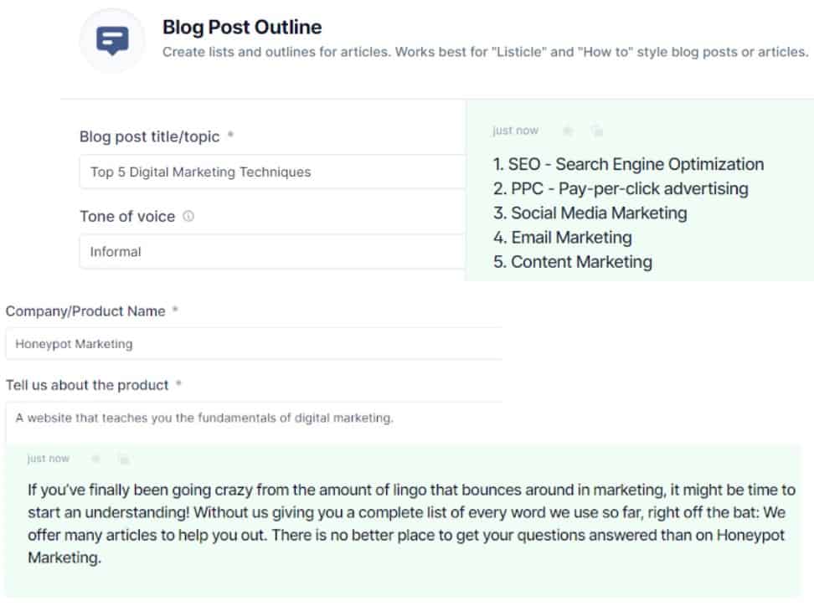
Task: Click the Blog post title/topic input field
Action: click(x=273, y=172)
